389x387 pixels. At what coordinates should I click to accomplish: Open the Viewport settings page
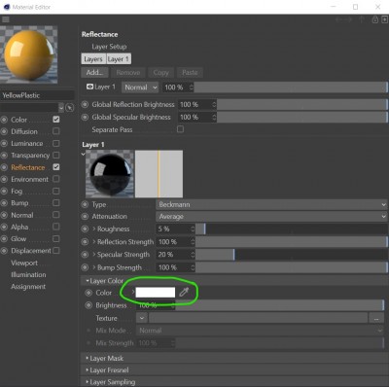point(24,263)
